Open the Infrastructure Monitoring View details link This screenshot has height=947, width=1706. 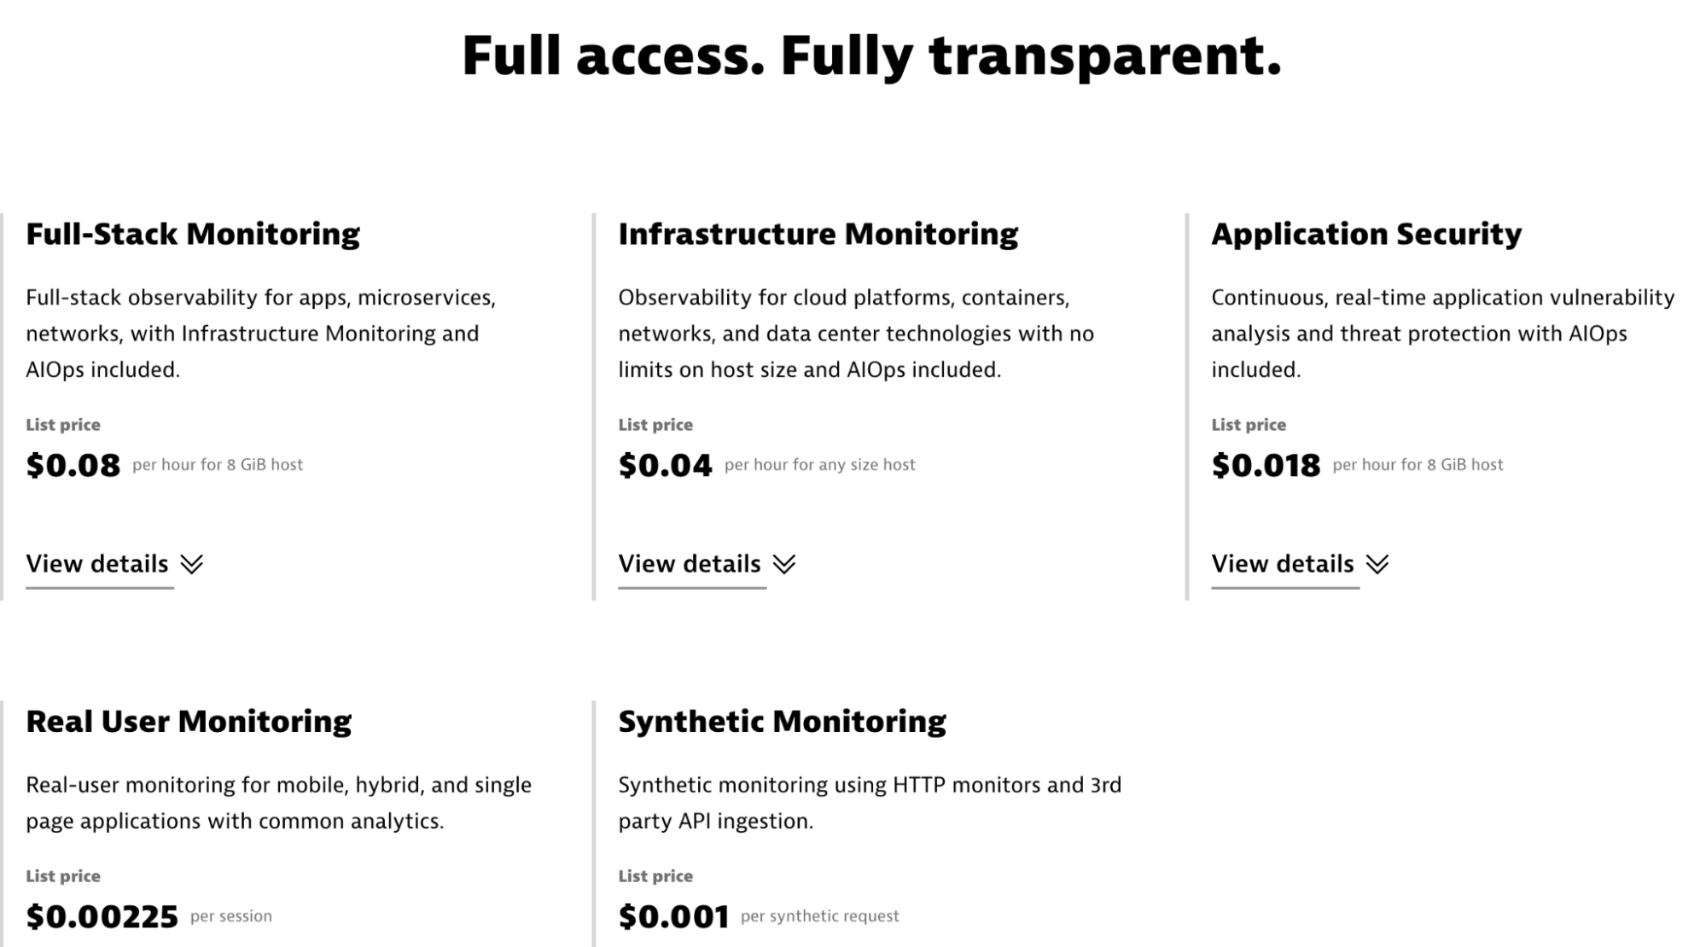click(690, 563)
